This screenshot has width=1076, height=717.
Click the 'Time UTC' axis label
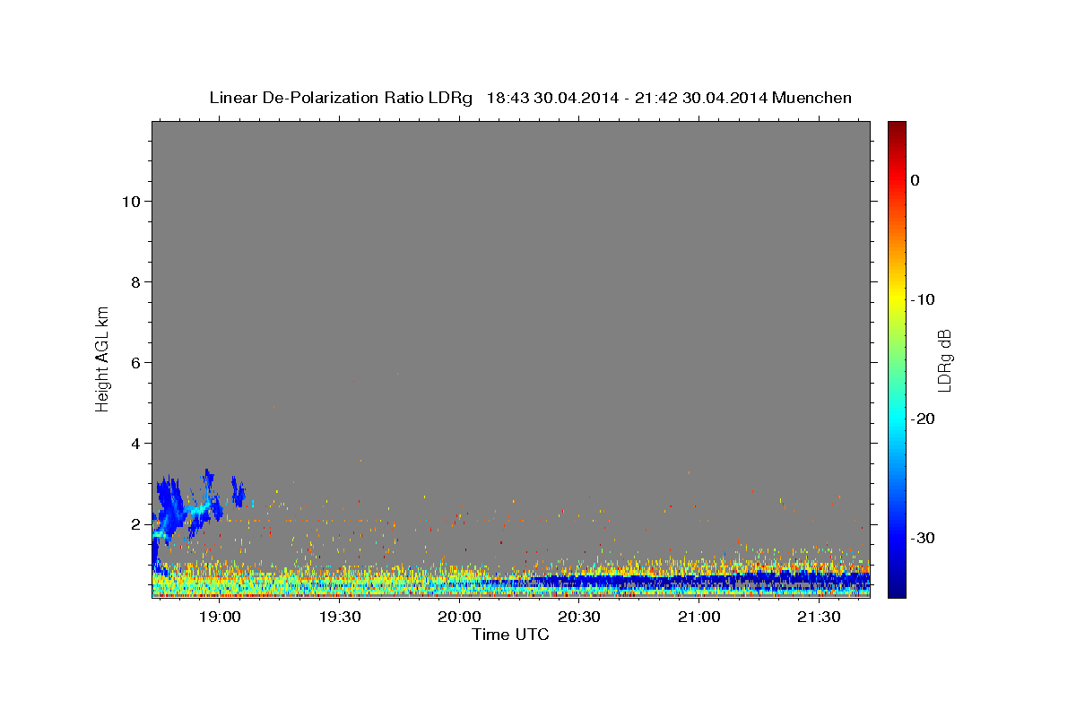[x=510, y=635]
